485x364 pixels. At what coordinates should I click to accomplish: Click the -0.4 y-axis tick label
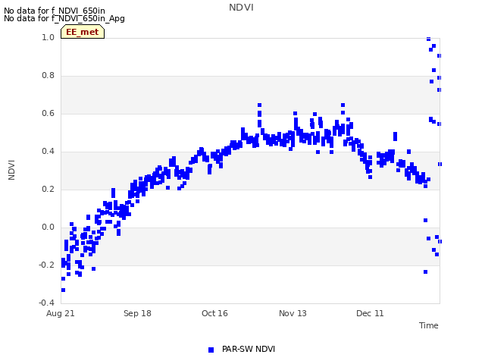click(x=46, y=303)
